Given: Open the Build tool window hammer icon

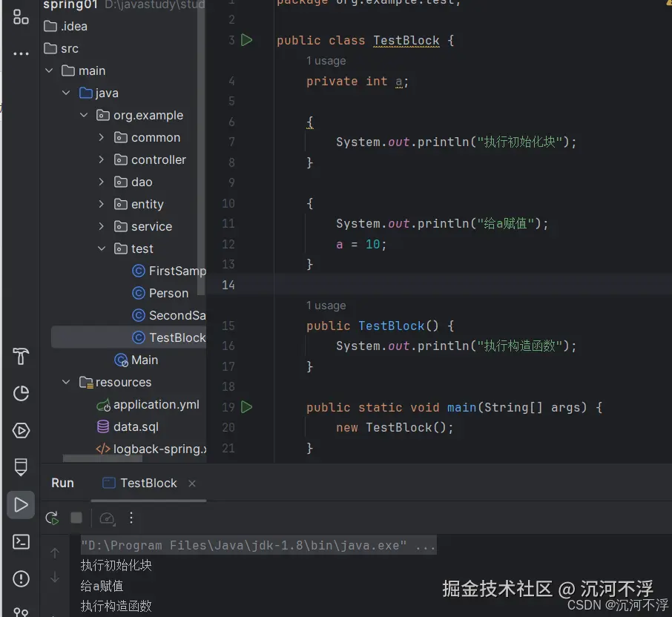Looking at the screenshot, I should pos(20,357).
